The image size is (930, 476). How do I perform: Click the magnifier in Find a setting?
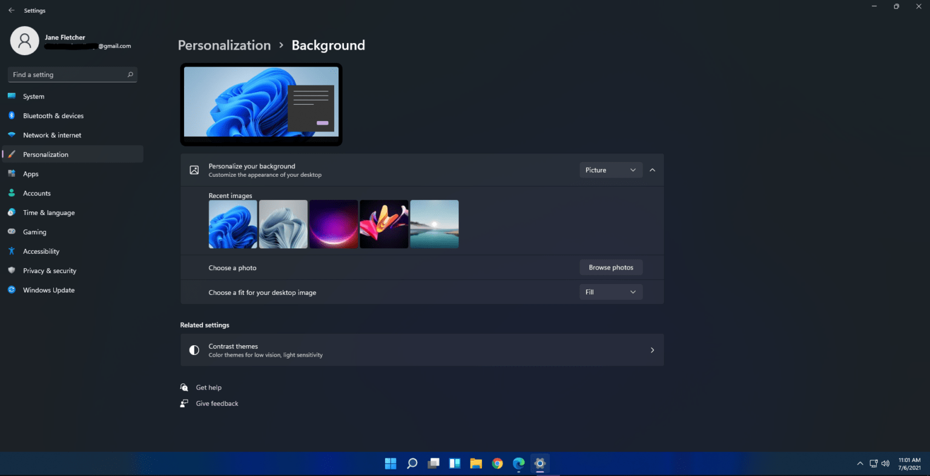coord(130,74)
